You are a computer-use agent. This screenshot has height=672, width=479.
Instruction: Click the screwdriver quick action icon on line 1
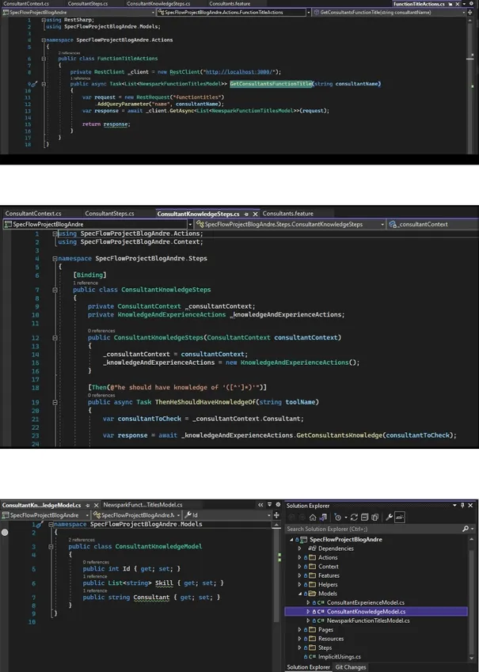[39, 525]
